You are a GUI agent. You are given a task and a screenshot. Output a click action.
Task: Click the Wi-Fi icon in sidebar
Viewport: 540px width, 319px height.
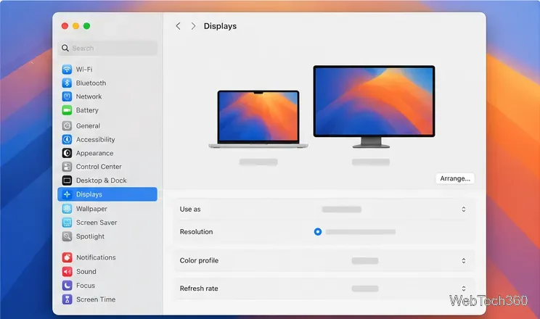67,69
